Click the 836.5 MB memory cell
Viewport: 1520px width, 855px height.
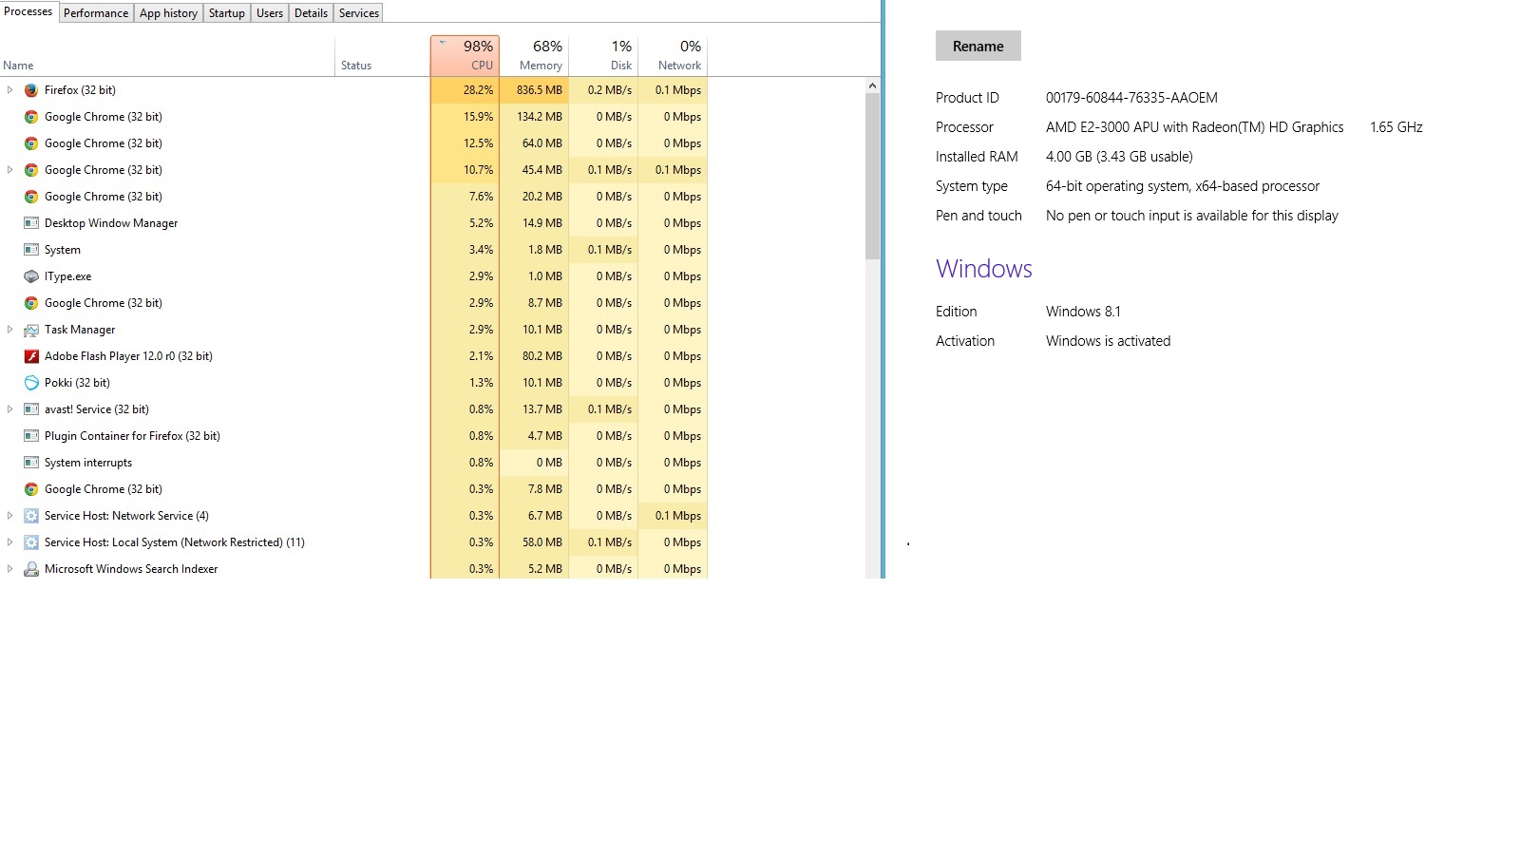pyautogui.click(x=534, y=90)
